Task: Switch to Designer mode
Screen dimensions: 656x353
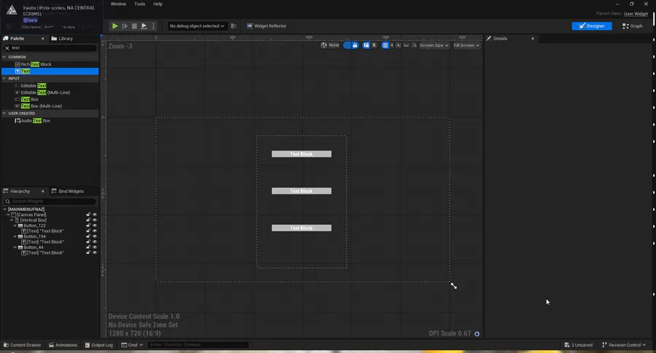Action: [592, 26]
